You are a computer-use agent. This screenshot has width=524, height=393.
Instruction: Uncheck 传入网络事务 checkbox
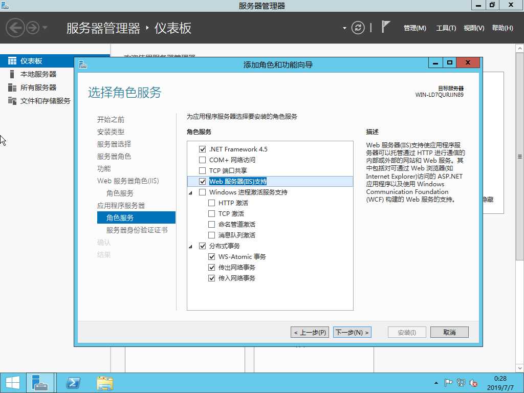pyautogui.click(x=211, y=278)
